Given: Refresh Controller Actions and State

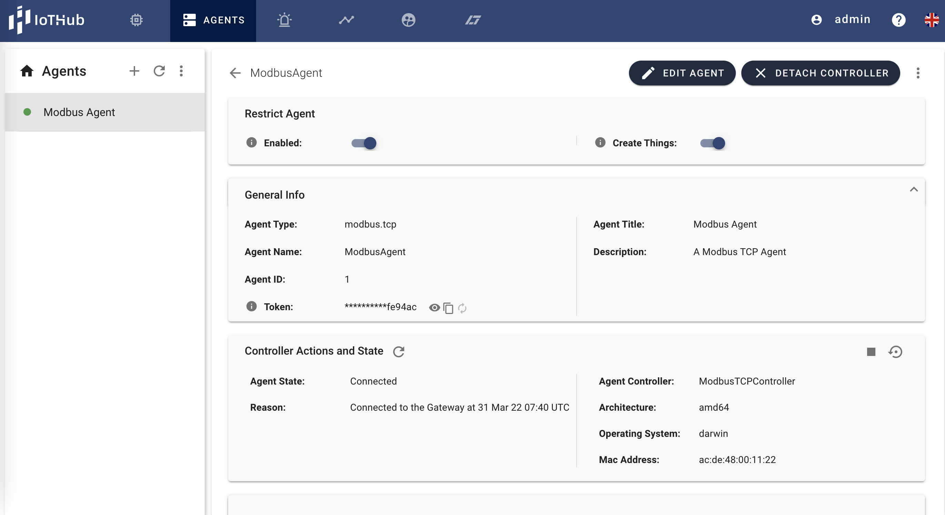Looking at the screenshot, I should pos(399,351).
